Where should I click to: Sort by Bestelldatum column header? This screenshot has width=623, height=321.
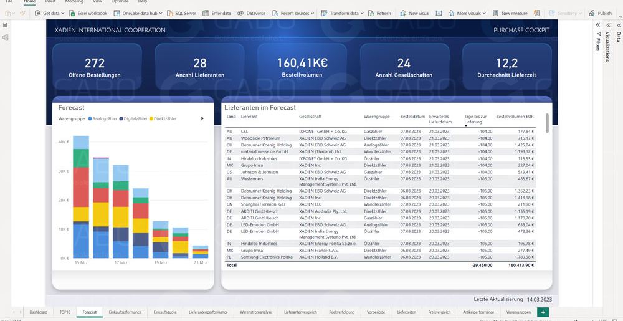pos(412,117)
